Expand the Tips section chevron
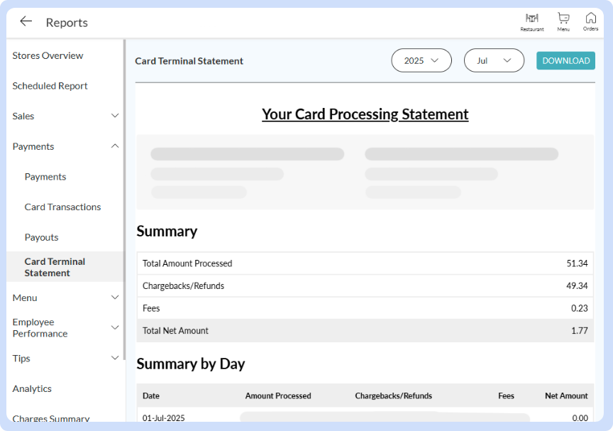Screen dimensions: 613x431 (115, 358)
